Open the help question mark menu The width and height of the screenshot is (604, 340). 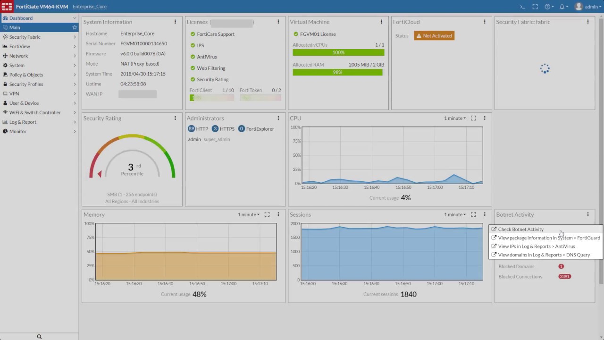point(549,7)
